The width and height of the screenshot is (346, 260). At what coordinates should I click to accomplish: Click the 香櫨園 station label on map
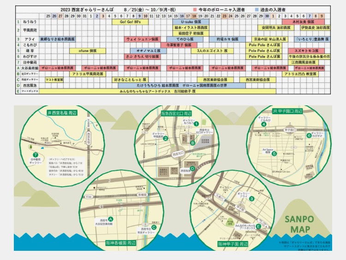point(142,195)
